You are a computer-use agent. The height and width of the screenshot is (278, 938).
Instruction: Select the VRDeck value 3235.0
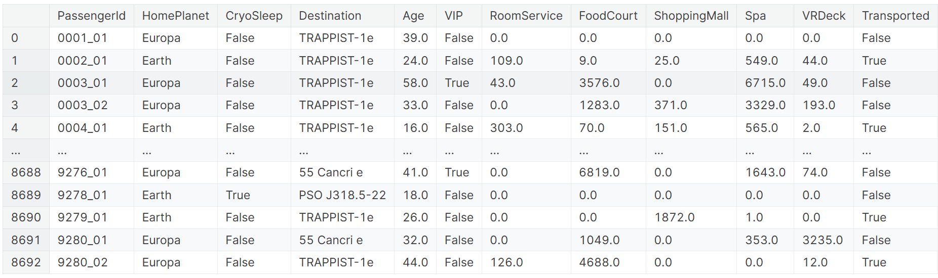tap(823, 240)
